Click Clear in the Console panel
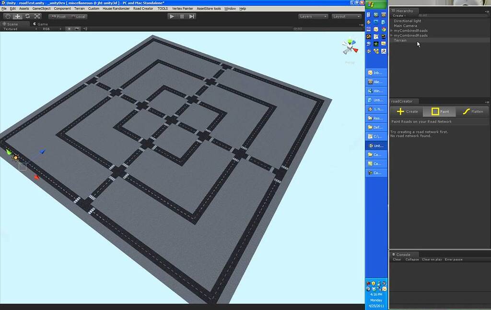Viewport: 491px width, 310px height. coord(397,259)
